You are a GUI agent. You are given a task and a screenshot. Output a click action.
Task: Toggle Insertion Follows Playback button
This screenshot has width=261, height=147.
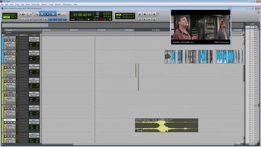point(64,19)
